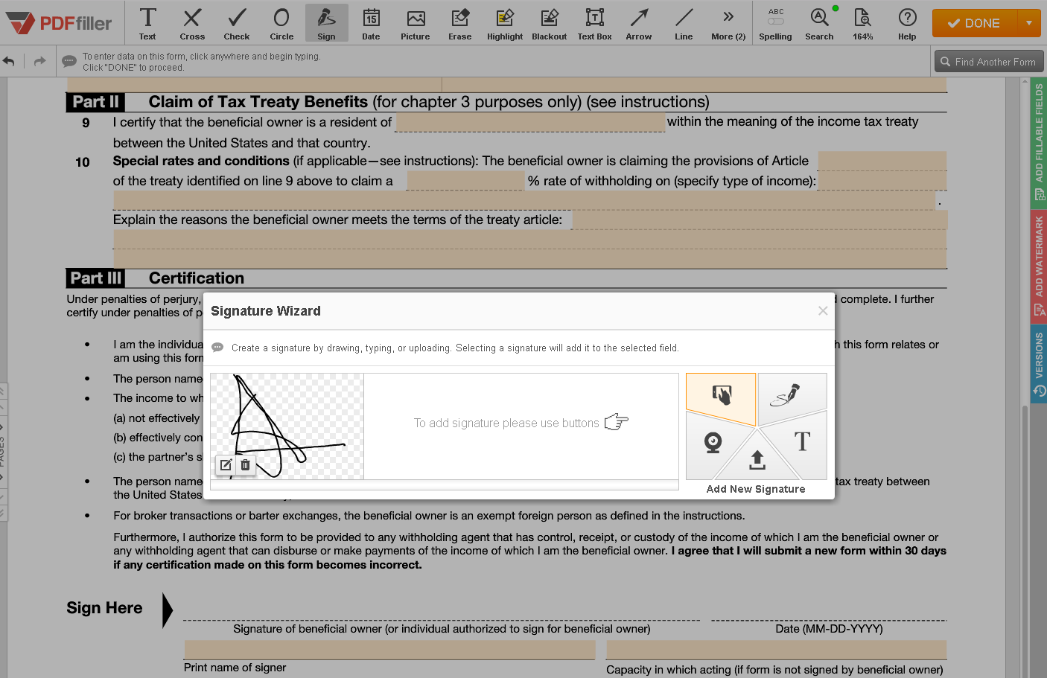Choose type signature option
Screen dimensions: 1047x678
pos(802,442)
